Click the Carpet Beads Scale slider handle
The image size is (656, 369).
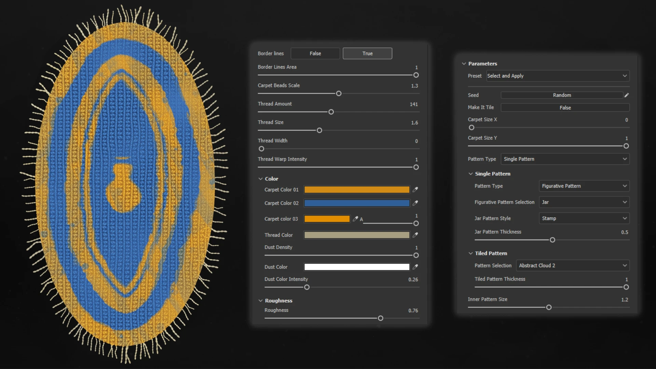point(339,94)
